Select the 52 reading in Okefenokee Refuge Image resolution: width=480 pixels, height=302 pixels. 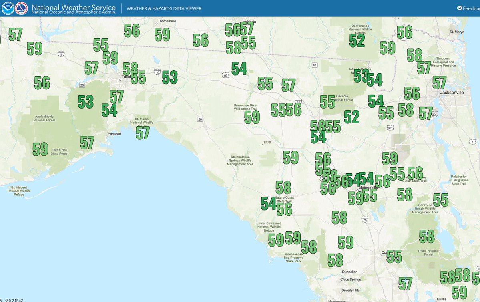(x=357, y=40)
